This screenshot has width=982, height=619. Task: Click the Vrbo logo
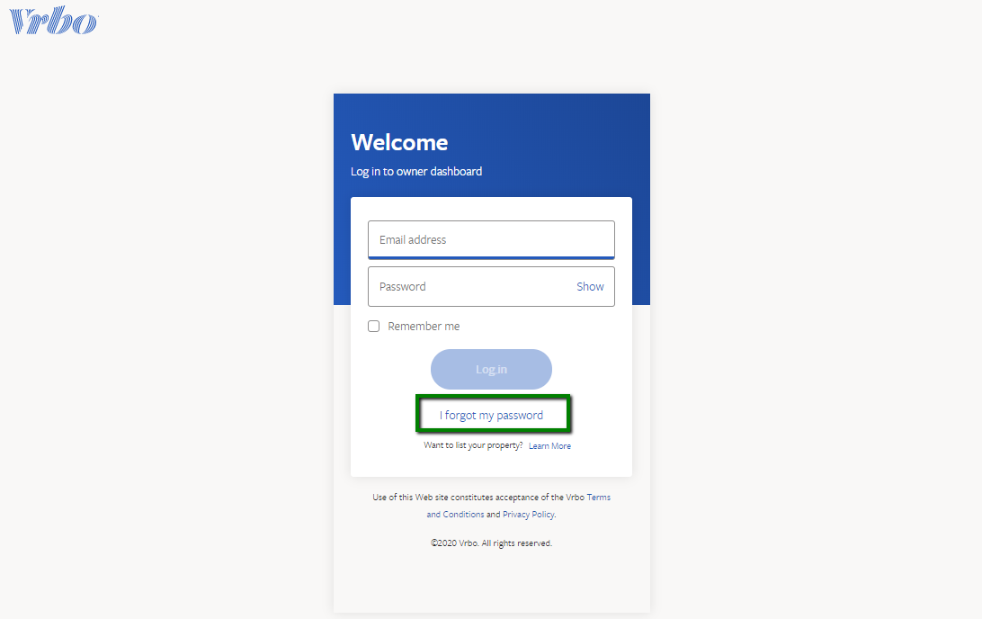[53, 20]
